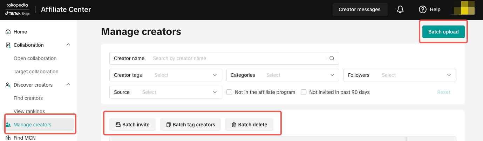Viewport: 483px width, 141px height.
Task: Click the Creator messages button
Action: pyautogui.click(x=359, y=10)
